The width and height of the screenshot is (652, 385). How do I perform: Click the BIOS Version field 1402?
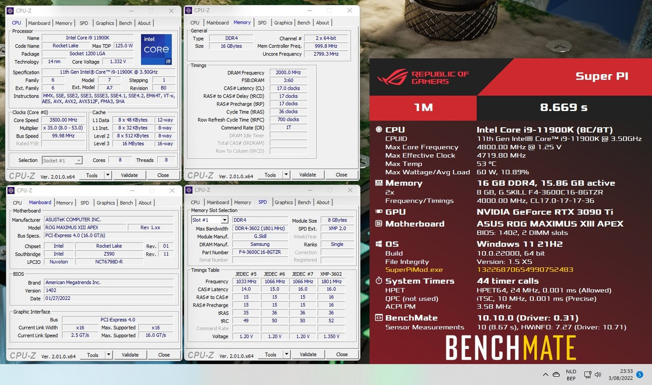[x=108, y=290]
